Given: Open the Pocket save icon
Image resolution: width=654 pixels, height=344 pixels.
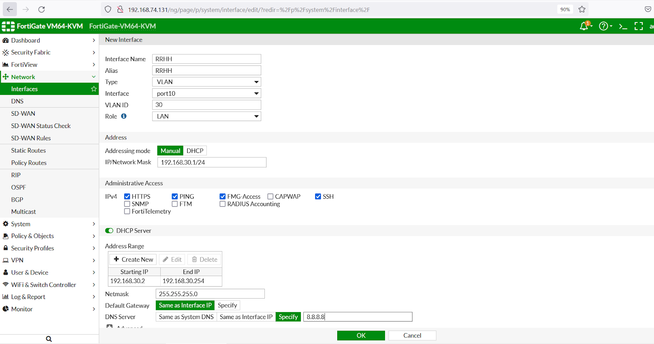Looking at the screenshot, I should 648,9.
